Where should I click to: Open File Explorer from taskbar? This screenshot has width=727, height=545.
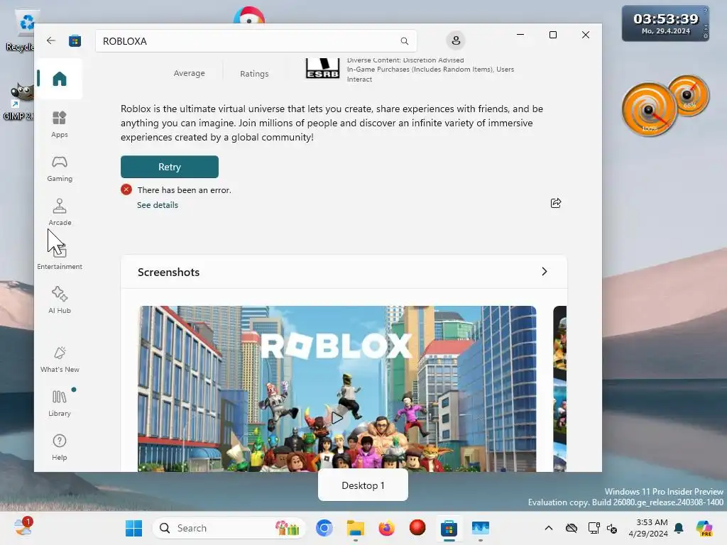[x=356, y=528]
